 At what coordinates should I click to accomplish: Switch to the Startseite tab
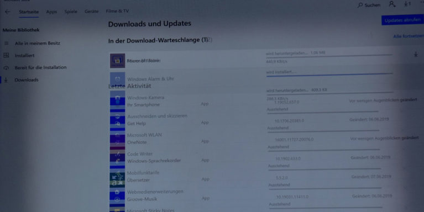29,12
